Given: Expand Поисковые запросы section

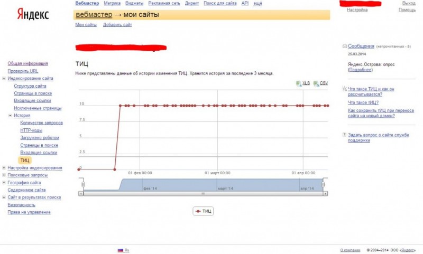Looking at the screenshot, I should coord(4,175).
